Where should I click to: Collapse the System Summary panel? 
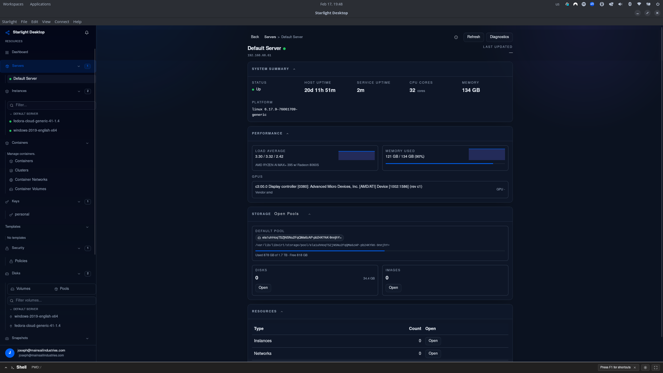(294, 69)
